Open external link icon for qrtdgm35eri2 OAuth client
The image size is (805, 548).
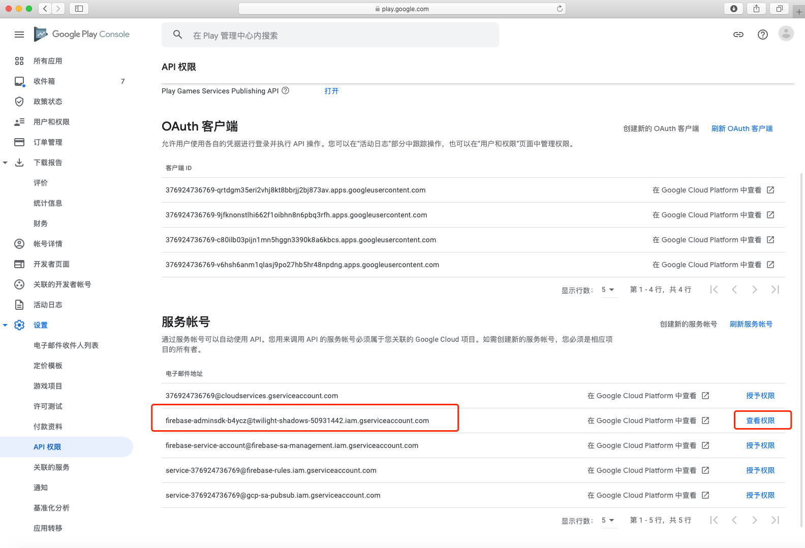click(770, 190)
